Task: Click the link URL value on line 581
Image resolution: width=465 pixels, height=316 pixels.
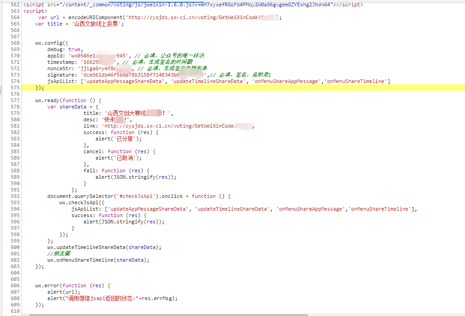Action: tap(178, 126)
